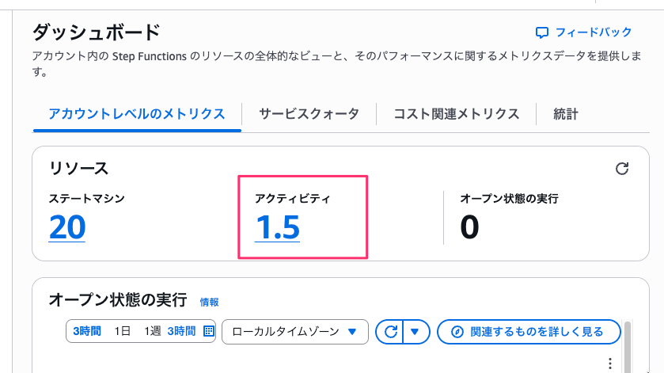
Task: Expand the refresh interval dropdown arrow
Action: tap(415, 331)
